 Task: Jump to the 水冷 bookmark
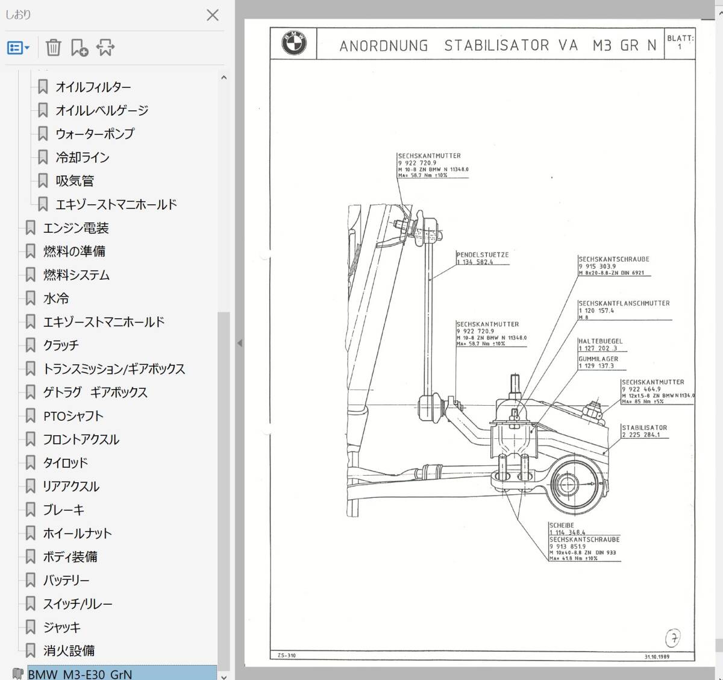click(56, 298)
